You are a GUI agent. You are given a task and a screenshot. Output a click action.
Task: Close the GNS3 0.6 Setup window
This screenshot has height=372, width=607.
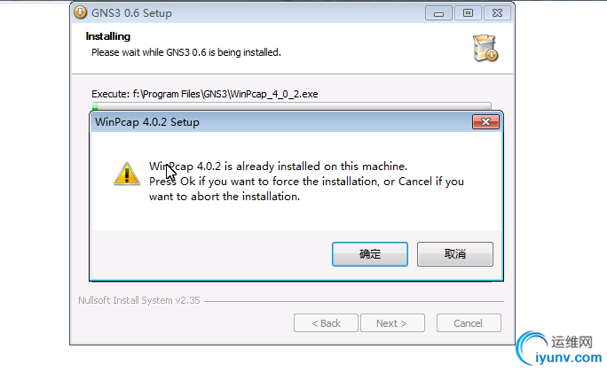pyautogui.click(x=494, y=12)
